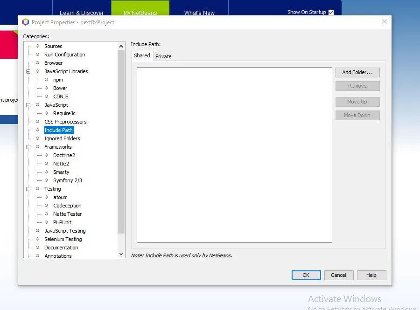This screenshot has height=310, width=420.
Task: Open CSS Preprocessors category
Action: point(65,122)
